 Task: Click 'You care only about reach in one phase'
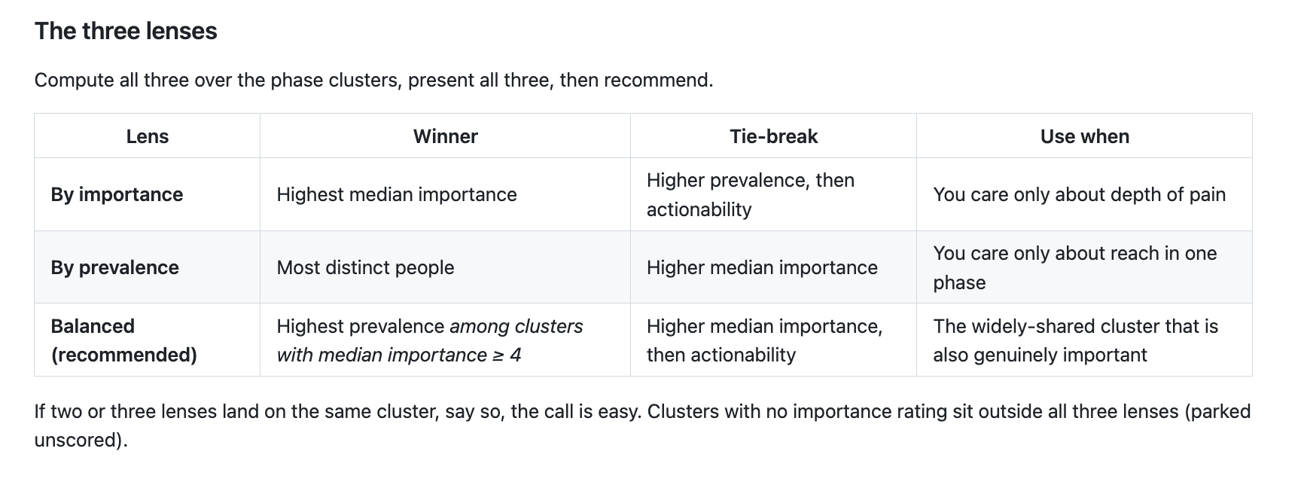[x=1074, y=267]
